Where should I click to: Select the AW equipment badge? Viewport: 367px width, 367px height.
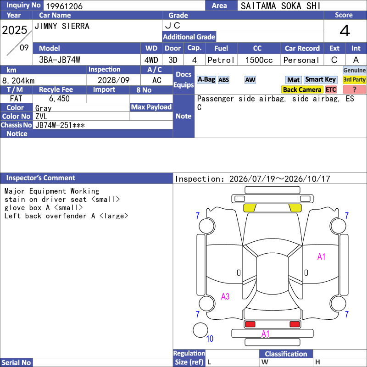pyautogui.click(x=250, y=80)
